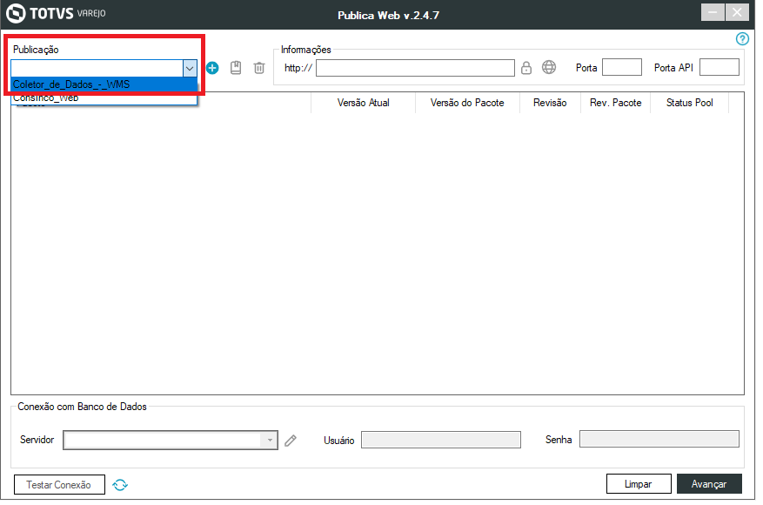Click the Status Pool column header
The width and height of the screenshot is (763, 505).
point(690,103)
